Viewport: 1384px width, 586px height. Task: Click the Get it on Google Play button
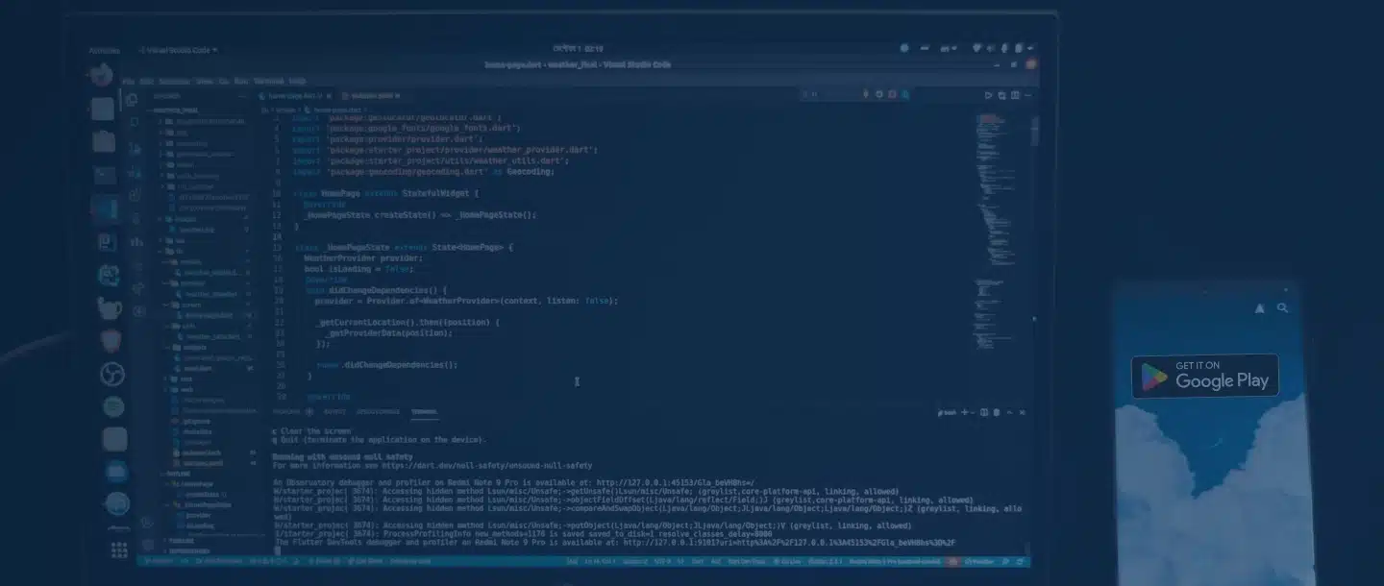[x=1204, y=376]
